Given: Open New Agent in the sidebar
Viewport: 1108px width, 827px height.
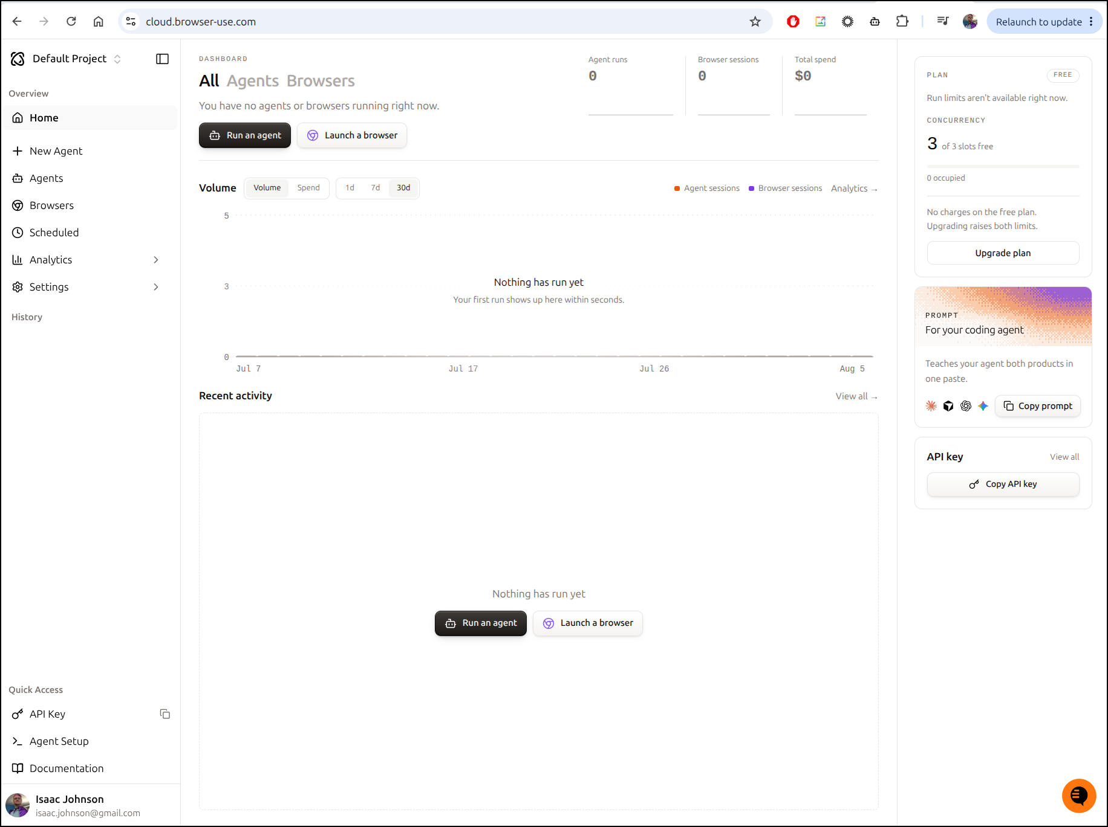Looking at the screenshot, I should pyautogui.click(x=91, y=151).
